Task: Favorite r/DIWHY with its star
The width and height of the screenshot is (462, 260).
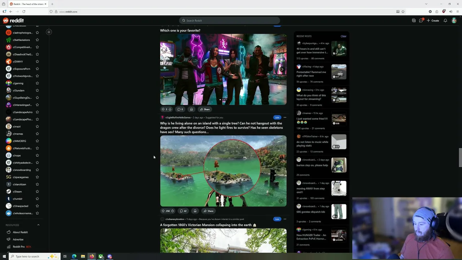Action: [x=37, y=61]
